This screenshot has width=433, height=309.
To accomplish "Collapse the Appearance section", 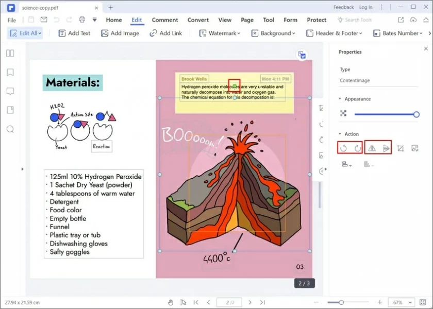I will [x=340, y=99].
